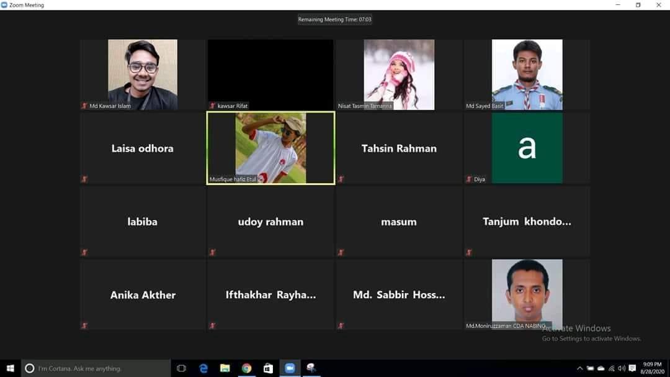
Task: Open File Explorer from the taskbar
Action: pos(225,368)
